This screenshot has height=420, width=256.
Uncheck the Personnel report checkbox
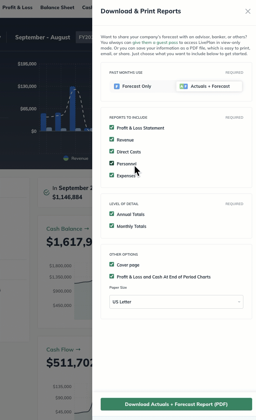(x=112, y=164)
